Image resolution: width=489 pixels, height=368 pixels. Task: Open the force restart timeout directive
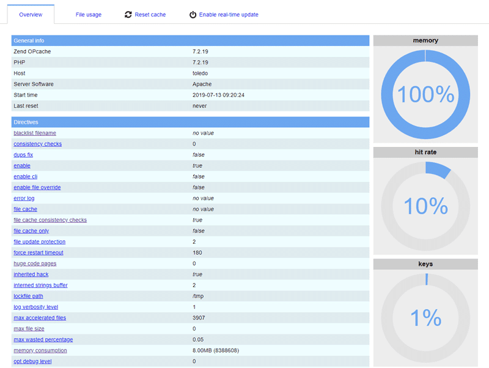click(x=39, y=252)
